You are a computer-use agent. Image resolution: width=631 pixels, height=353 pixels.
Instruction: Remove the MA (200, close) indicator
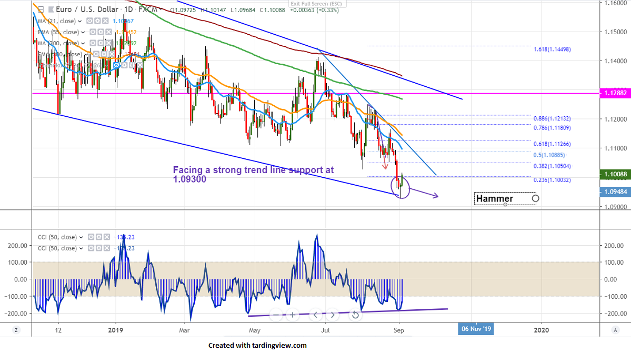point(108,43)
